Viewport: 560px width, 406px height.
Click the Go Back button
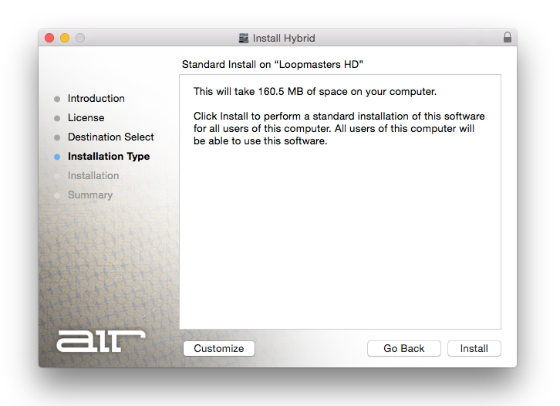point(404,348)
